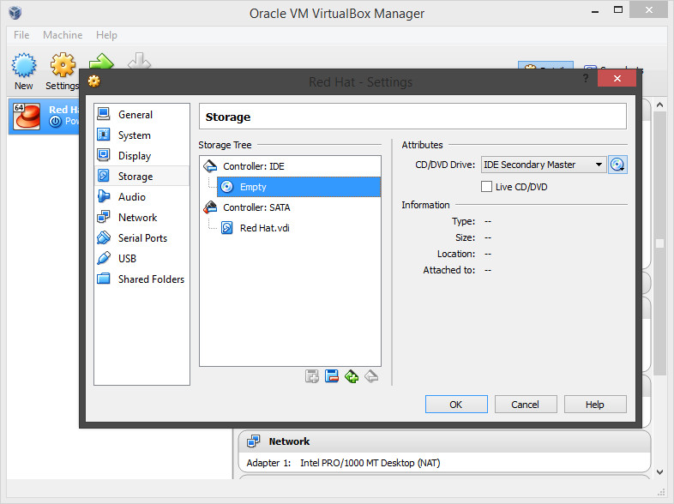
Task: Click the settings dialog help question mark
Action: coord(586,78)
